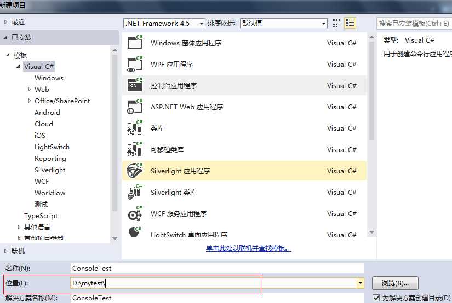Toggle create directory for solution checkbox
The width and height of the screenshot is (452, 303).
click(376, 298)
